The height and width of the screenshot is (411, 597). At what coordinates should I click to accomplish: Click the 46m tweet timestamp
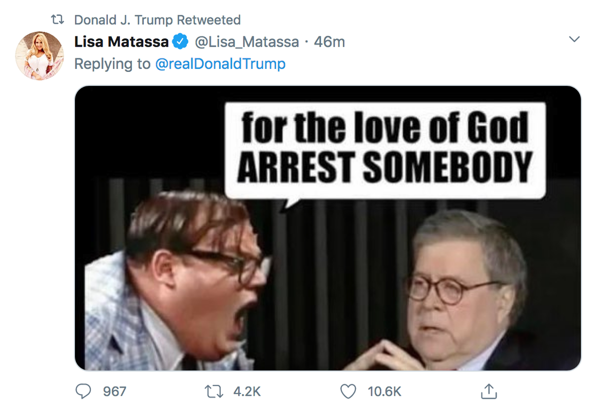(329, 42)
